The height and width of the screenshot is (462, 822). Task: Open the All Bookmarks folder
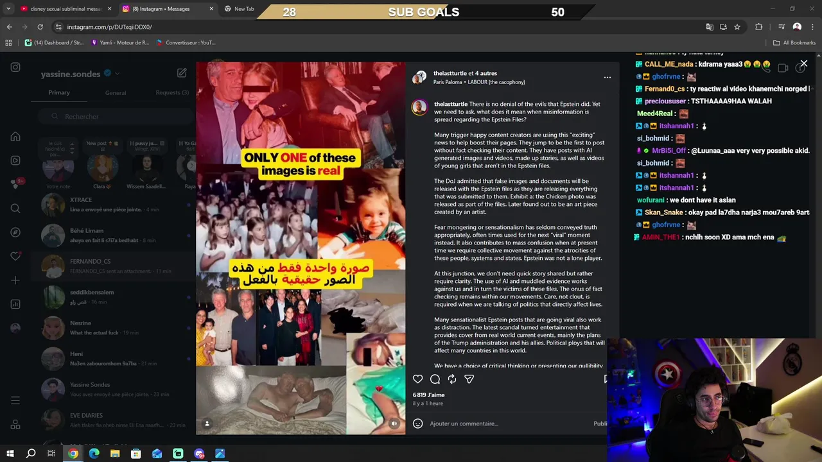[x=794, y=43]
